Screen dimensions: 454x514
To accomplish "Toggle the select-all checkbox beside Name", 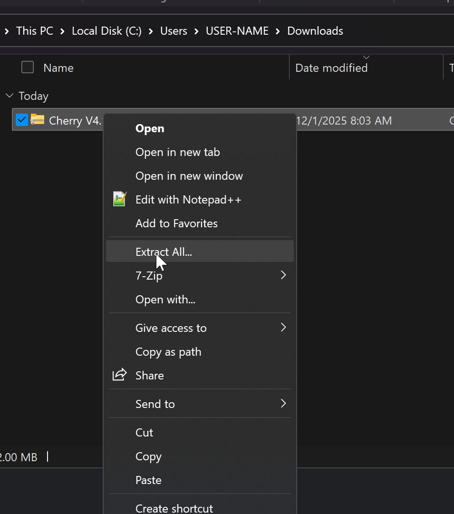I will tap(28, 68).
